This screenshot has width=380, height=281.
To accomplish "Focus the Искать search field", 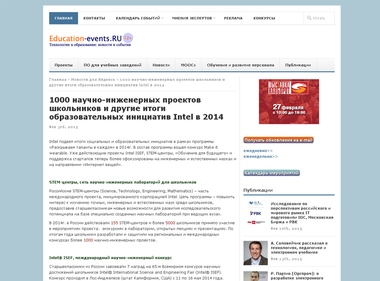I will tap(319, 18).
